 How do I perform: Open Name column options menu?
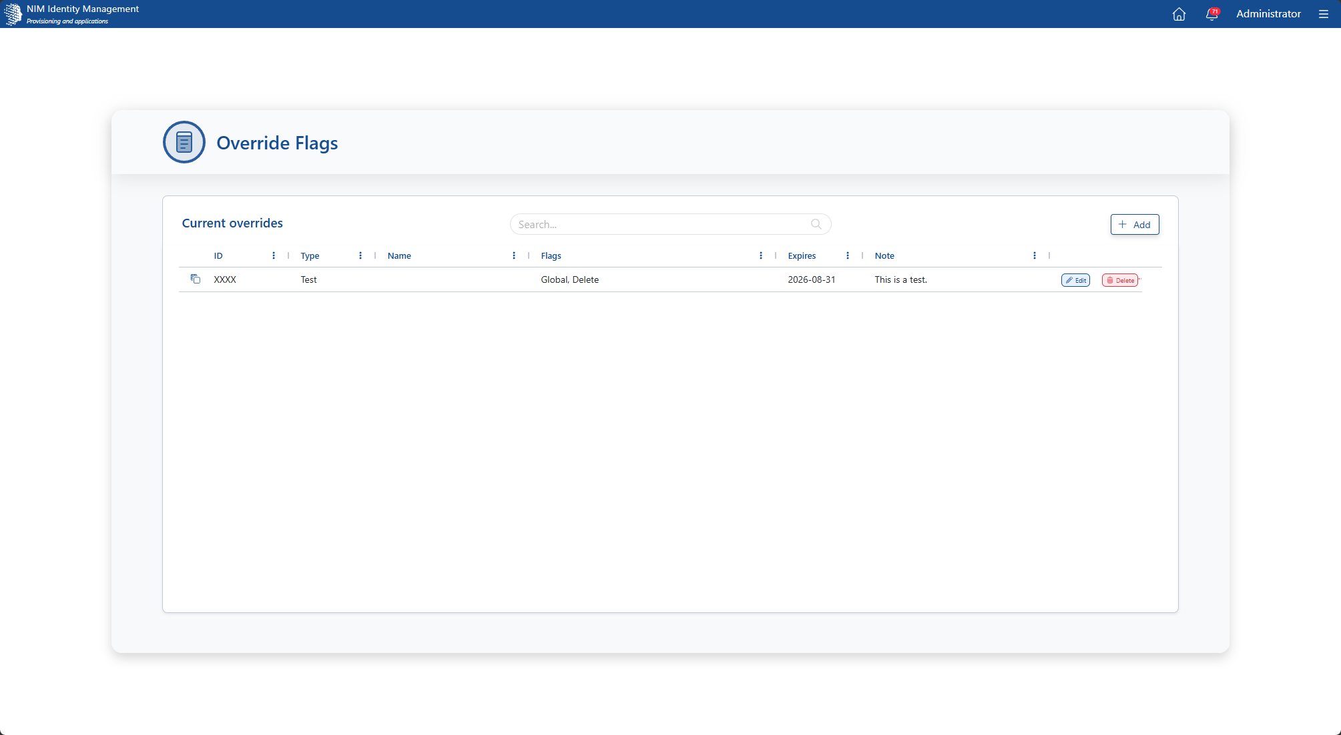(x=514, y=255)
